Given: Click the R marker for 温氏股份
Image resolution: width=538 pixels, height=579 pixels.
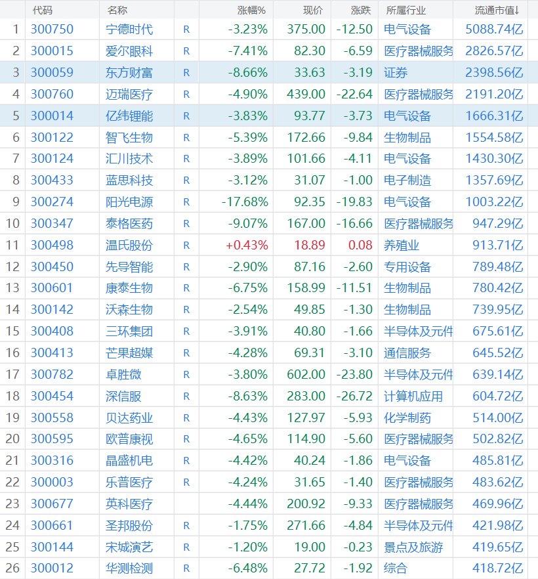Looking at the screenshot, I should pos(186,246).
